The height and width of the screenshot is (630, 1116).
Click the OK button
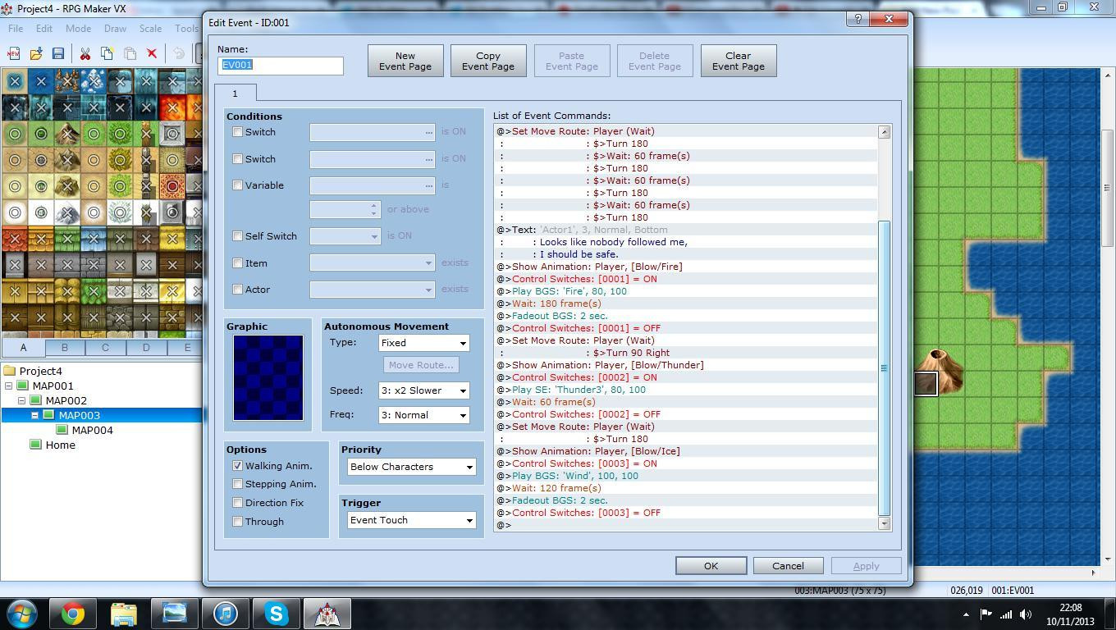click(711, 566)
